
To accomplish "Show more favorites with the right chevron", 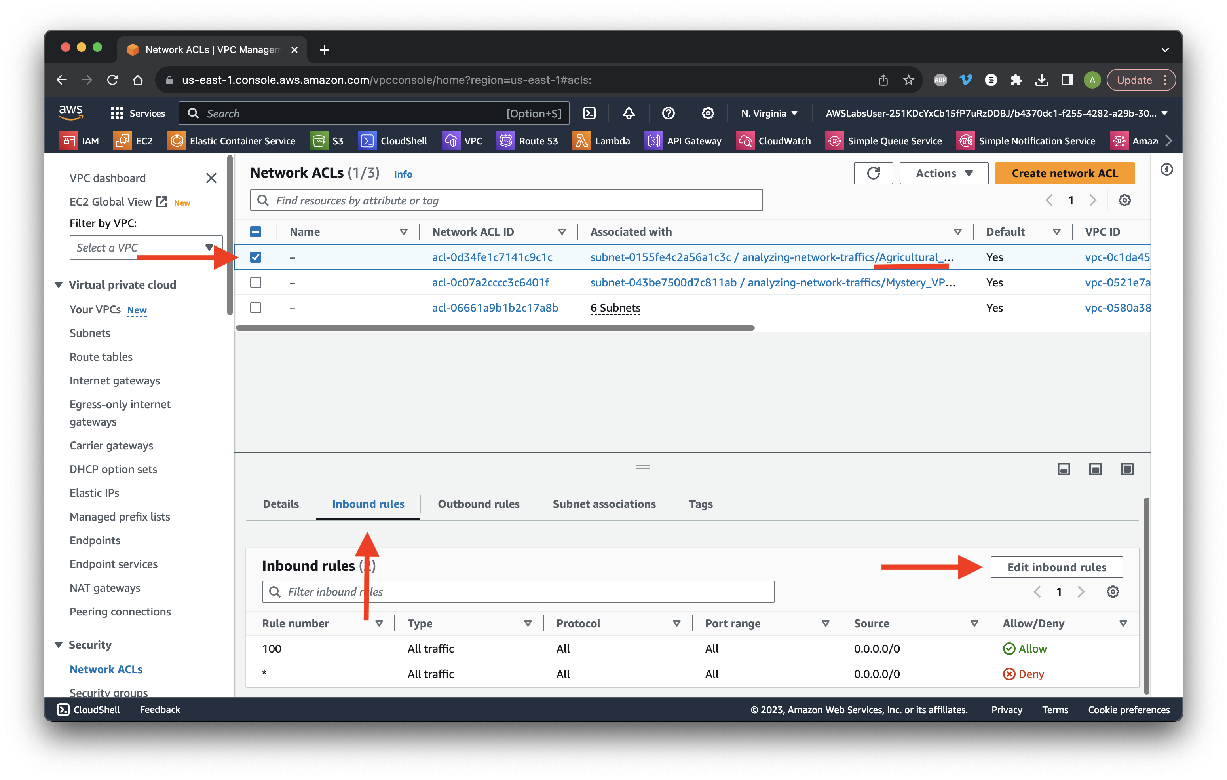I will tap(1168, 141).
